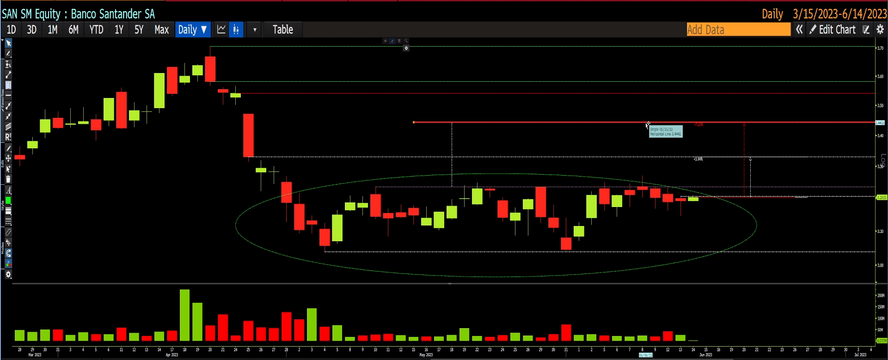Open chart settings gear at top right

pos(880,30)
